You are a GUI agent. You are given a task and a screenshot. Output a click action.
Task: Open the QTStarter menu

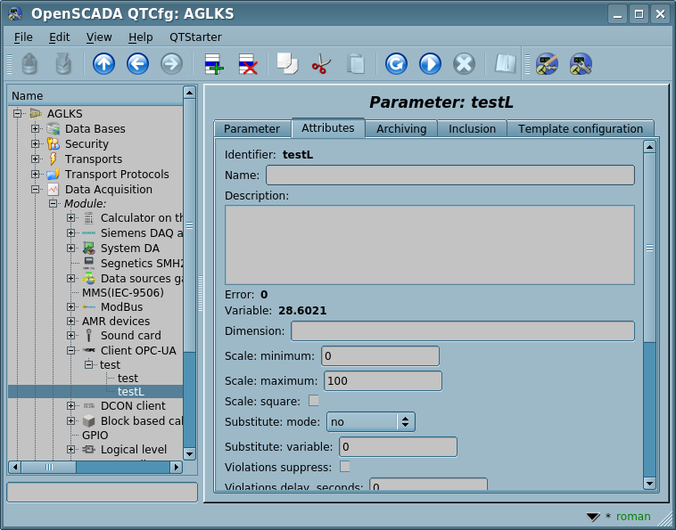coord(195,37)
